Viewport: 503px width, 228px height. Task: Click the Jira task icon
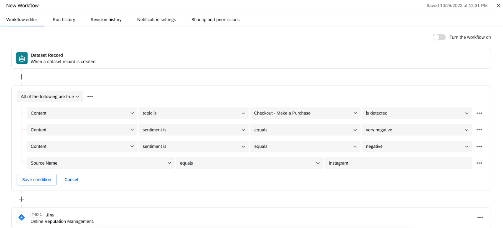[22, 218]
